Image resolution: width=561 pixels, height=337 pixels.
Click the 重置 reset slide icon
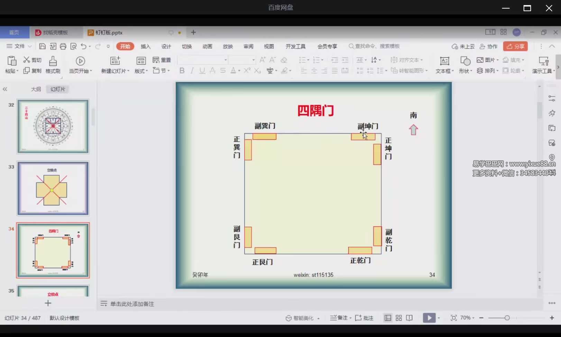(162, 59)
